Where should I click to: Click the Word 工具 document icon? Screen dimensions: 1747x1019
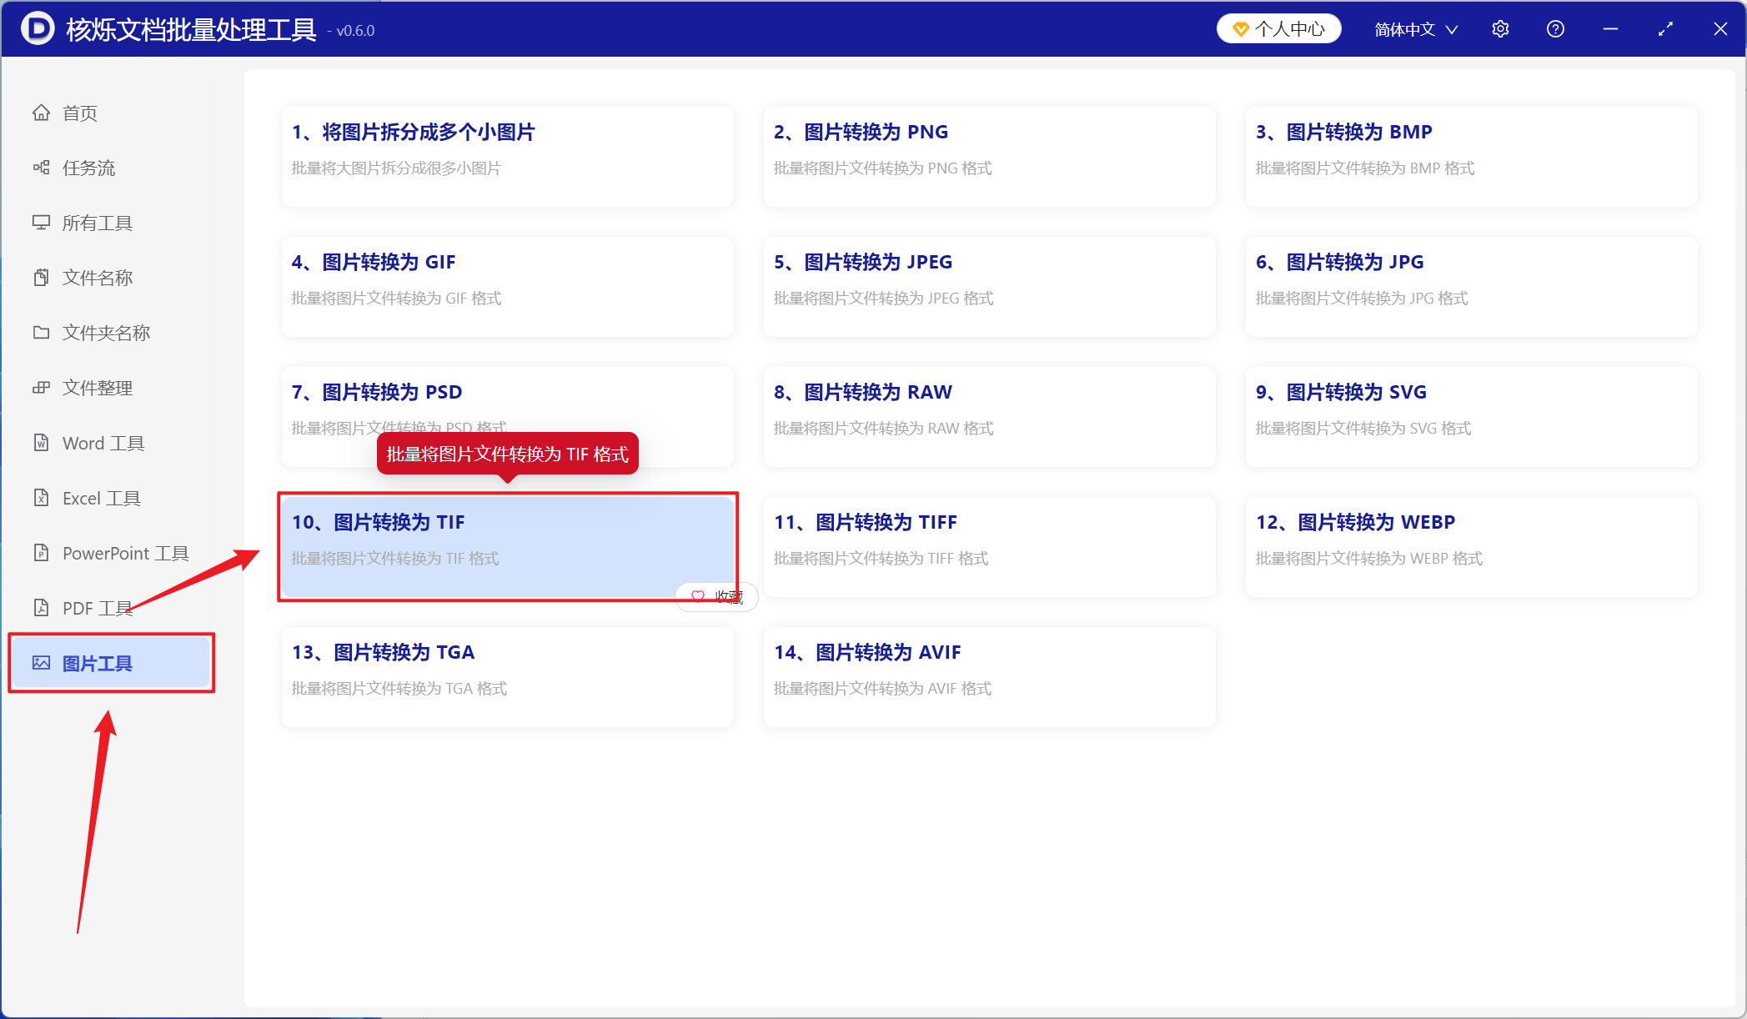(41, 443)
